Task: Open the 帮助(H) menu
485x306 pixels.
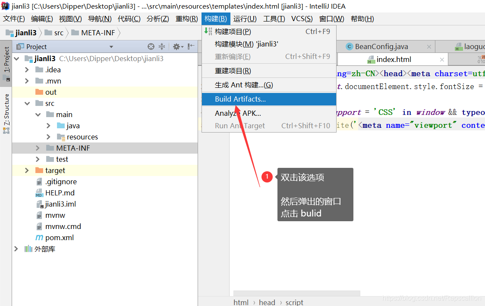Action: (362, 19)
